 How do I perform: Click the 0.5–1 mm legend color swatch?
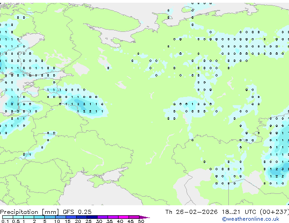(x=18, y=217)
